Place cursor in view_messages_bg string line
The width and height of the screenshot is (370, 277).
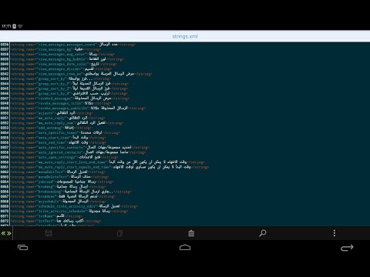[x=56, y=49]
